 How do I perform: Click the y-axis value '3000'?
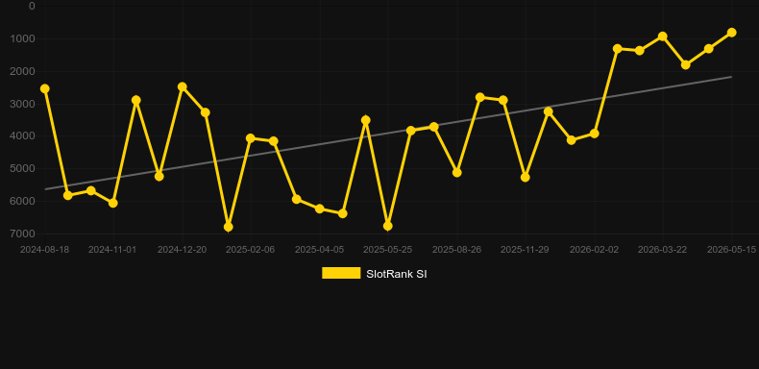pyautogui.click(x=22, y=104)
